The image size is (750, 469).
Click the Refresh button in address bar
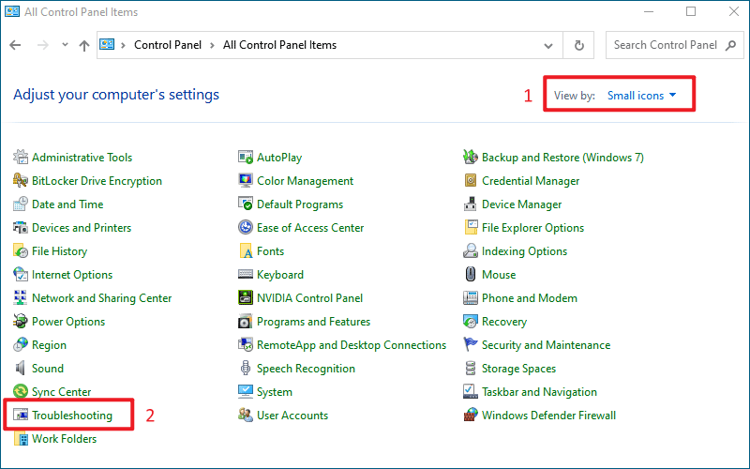[x=578, y=45]
